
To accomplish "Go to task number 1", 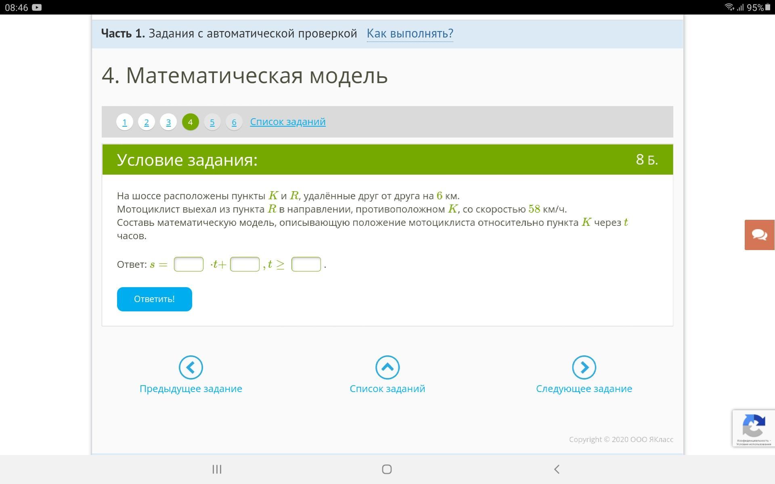I will pyautogui.click(x=125, y=122).
